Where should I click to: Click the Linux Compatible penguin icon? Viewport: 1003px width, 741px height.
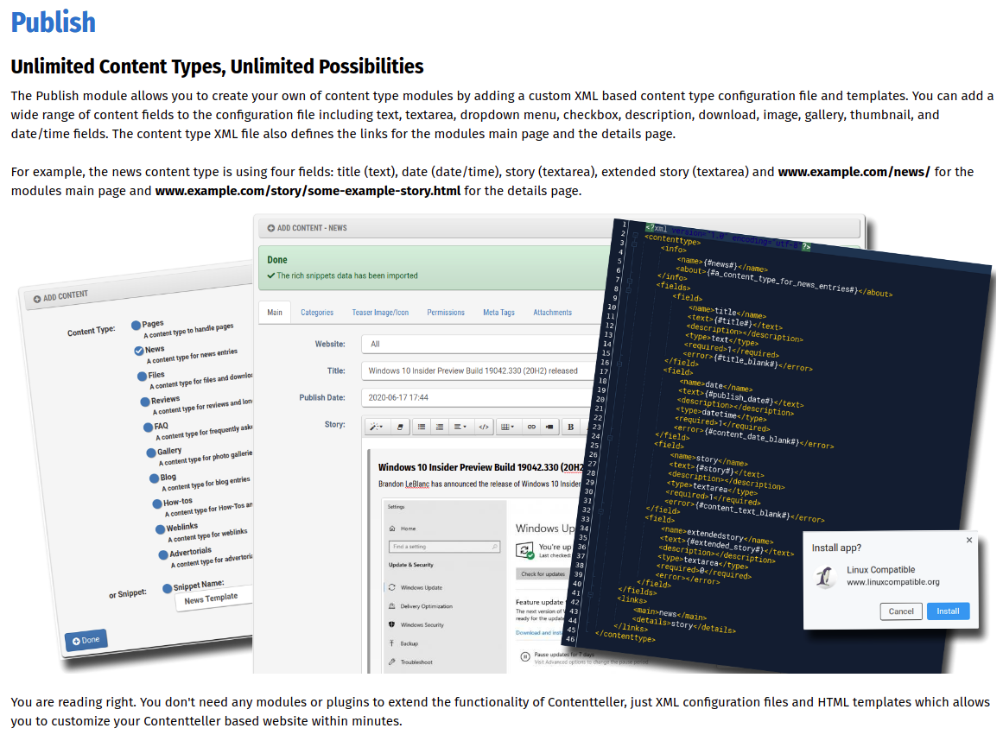[x=825, y=576]
